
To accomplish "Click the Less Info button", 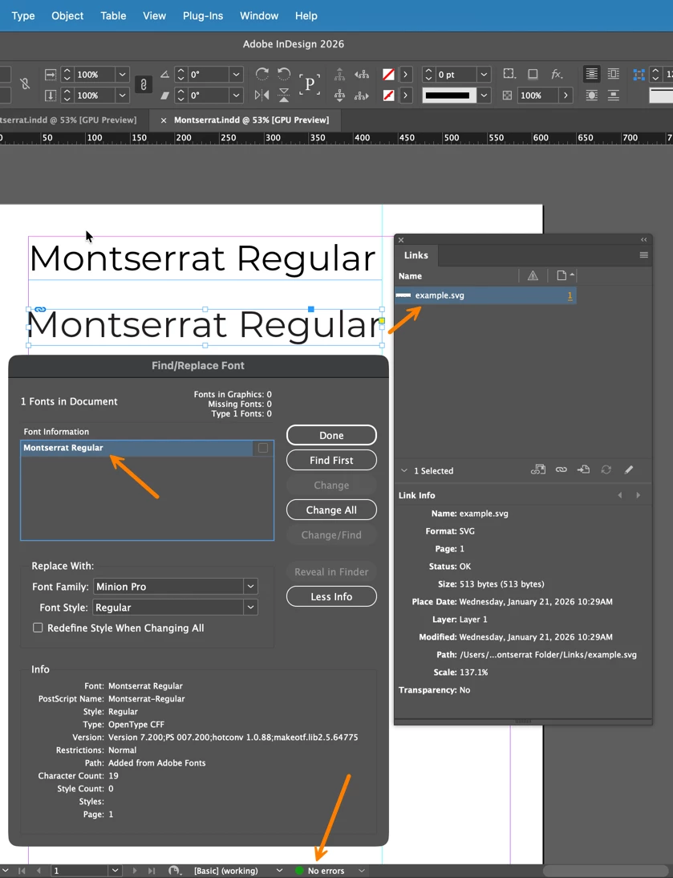I will click(331, 596).
